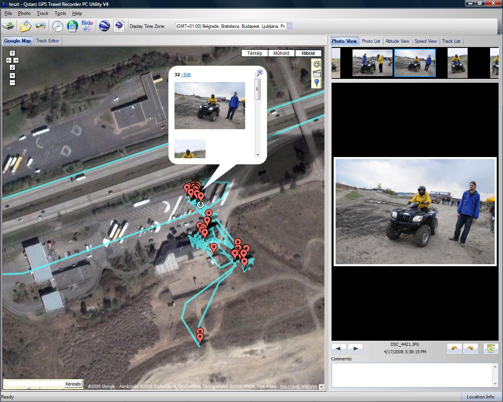Switch map to Műhold satellite view
503x402 pixels.
pyautogui.click(x=281, y=53)
